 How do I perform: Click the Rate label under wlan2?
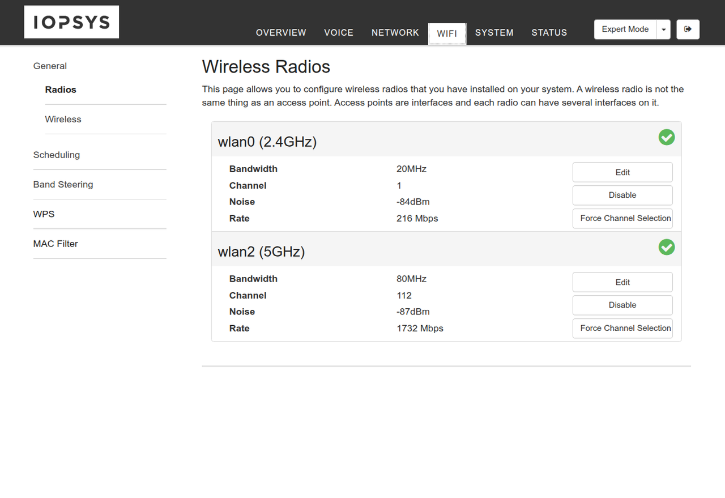239,328
